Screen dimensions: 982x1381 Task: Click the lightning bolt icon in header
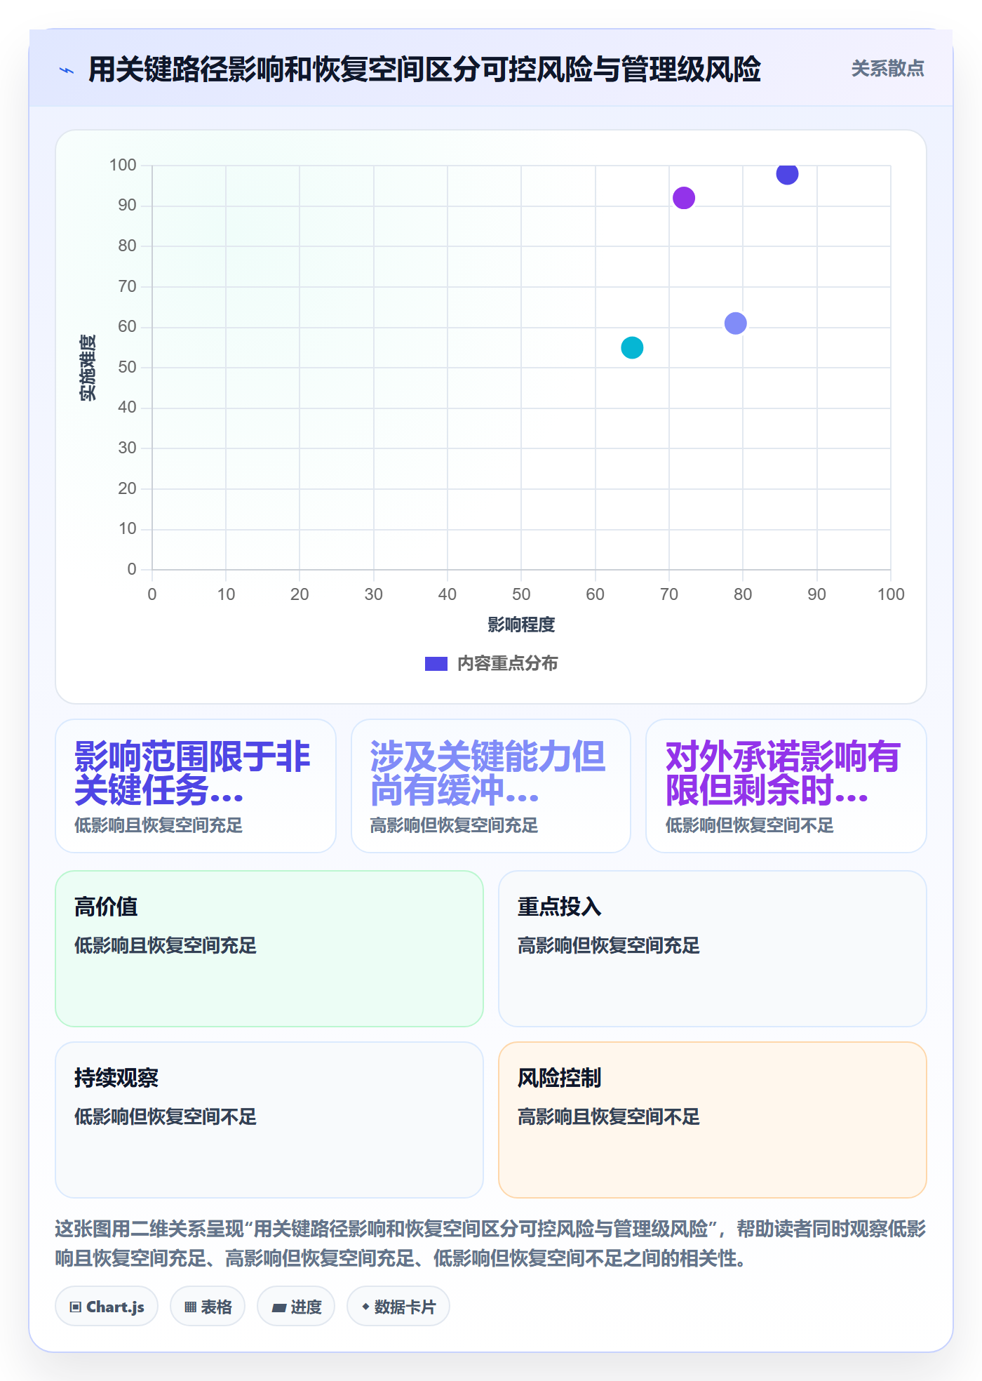pos(67,70)
